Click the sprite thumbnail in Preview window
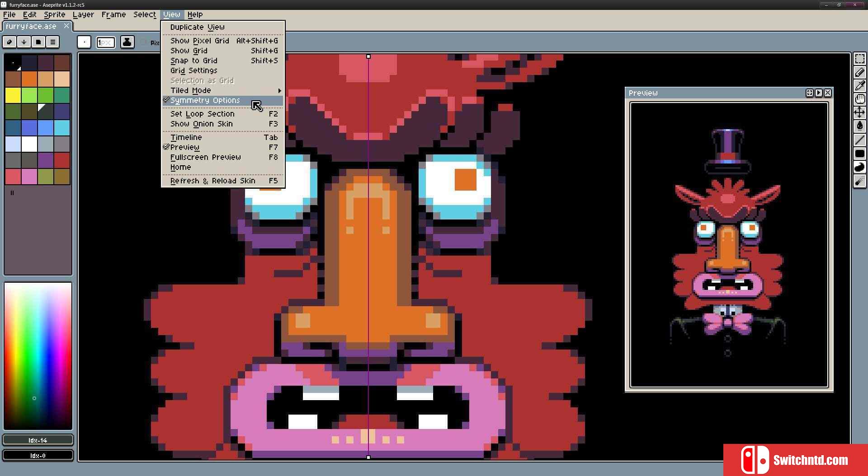 728,244
